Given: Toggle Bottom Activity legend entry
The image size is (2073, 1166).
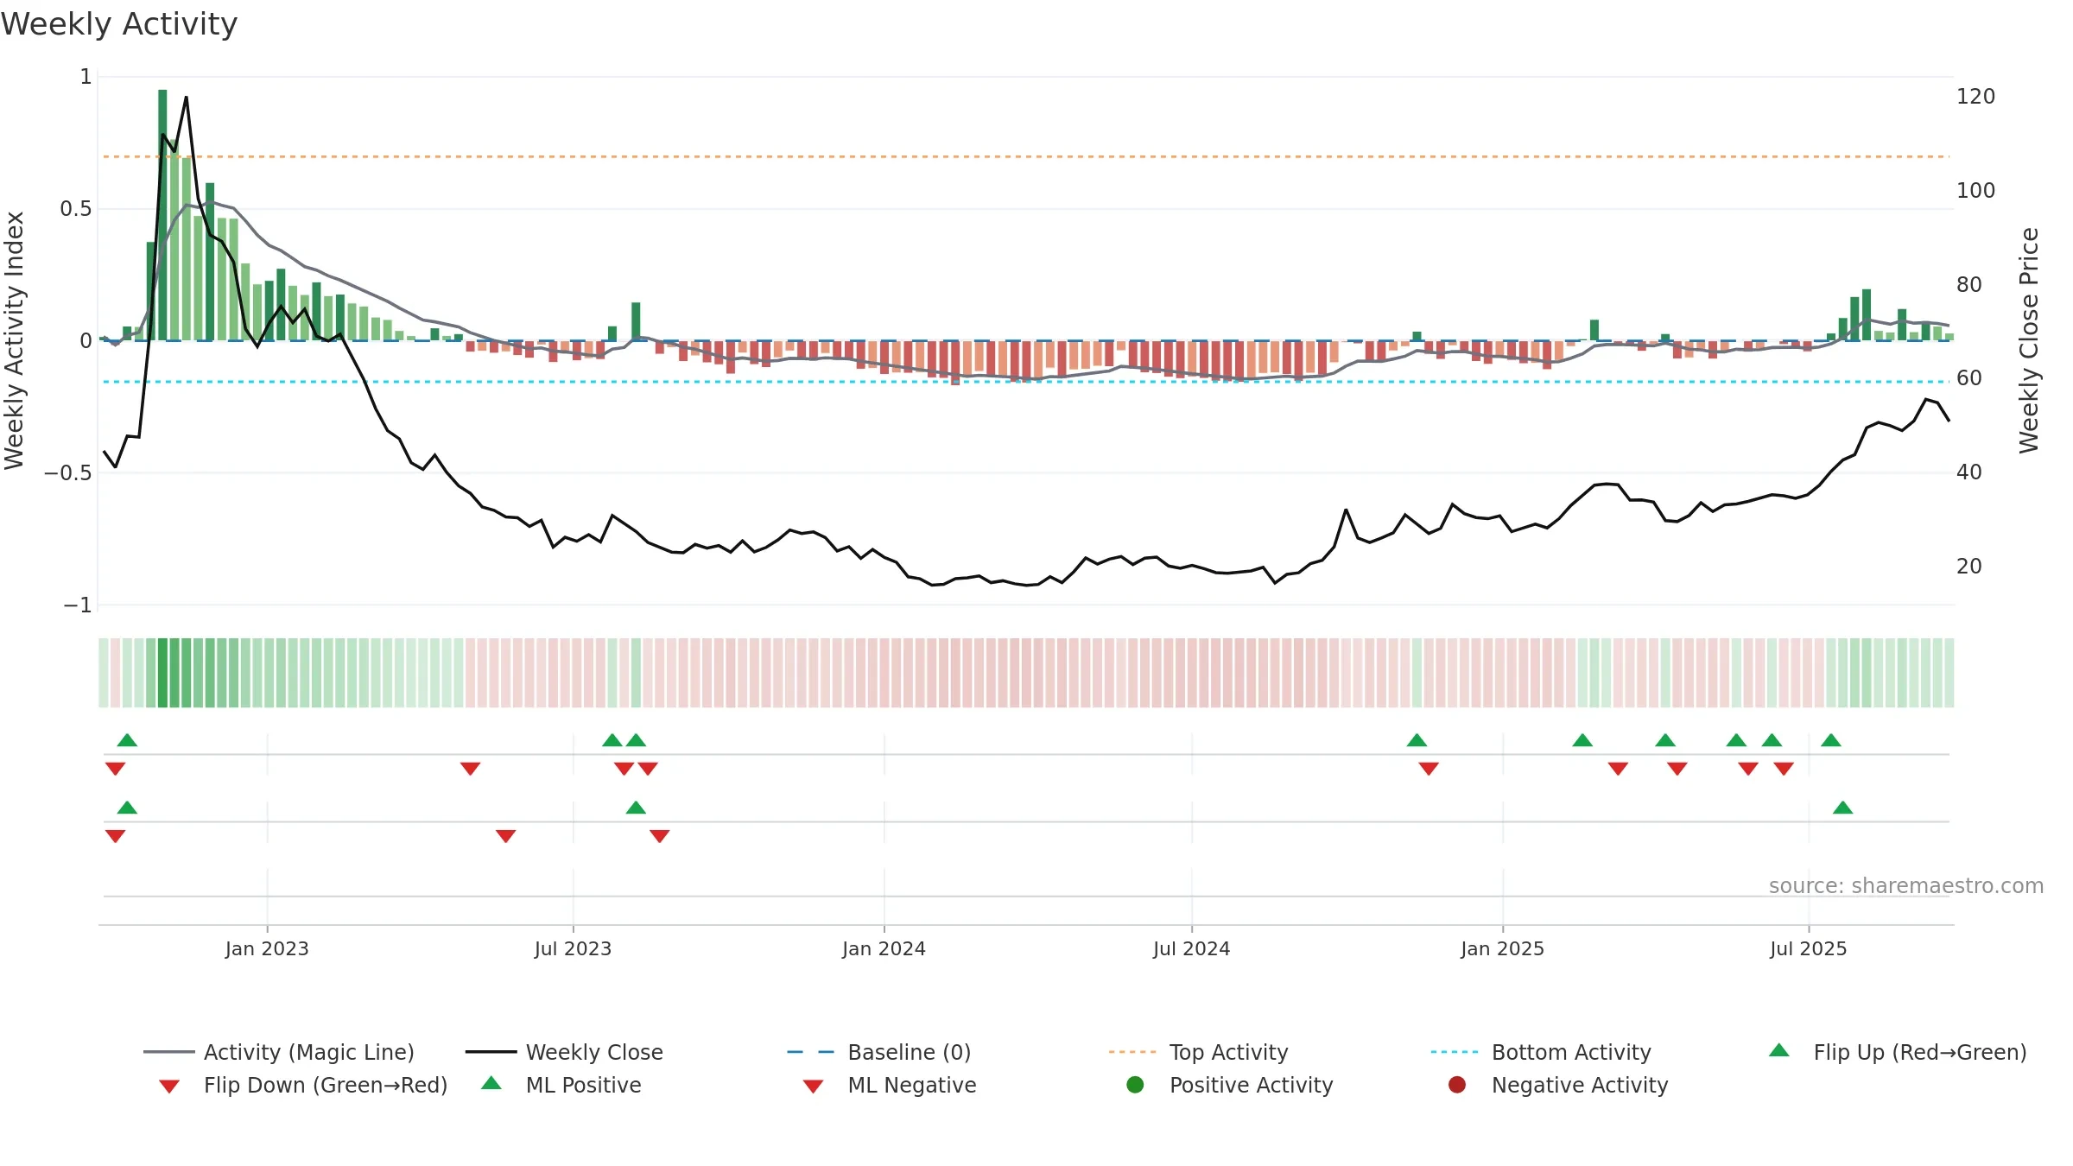Looking at the screenshot, I should tap(1541, 1052).
